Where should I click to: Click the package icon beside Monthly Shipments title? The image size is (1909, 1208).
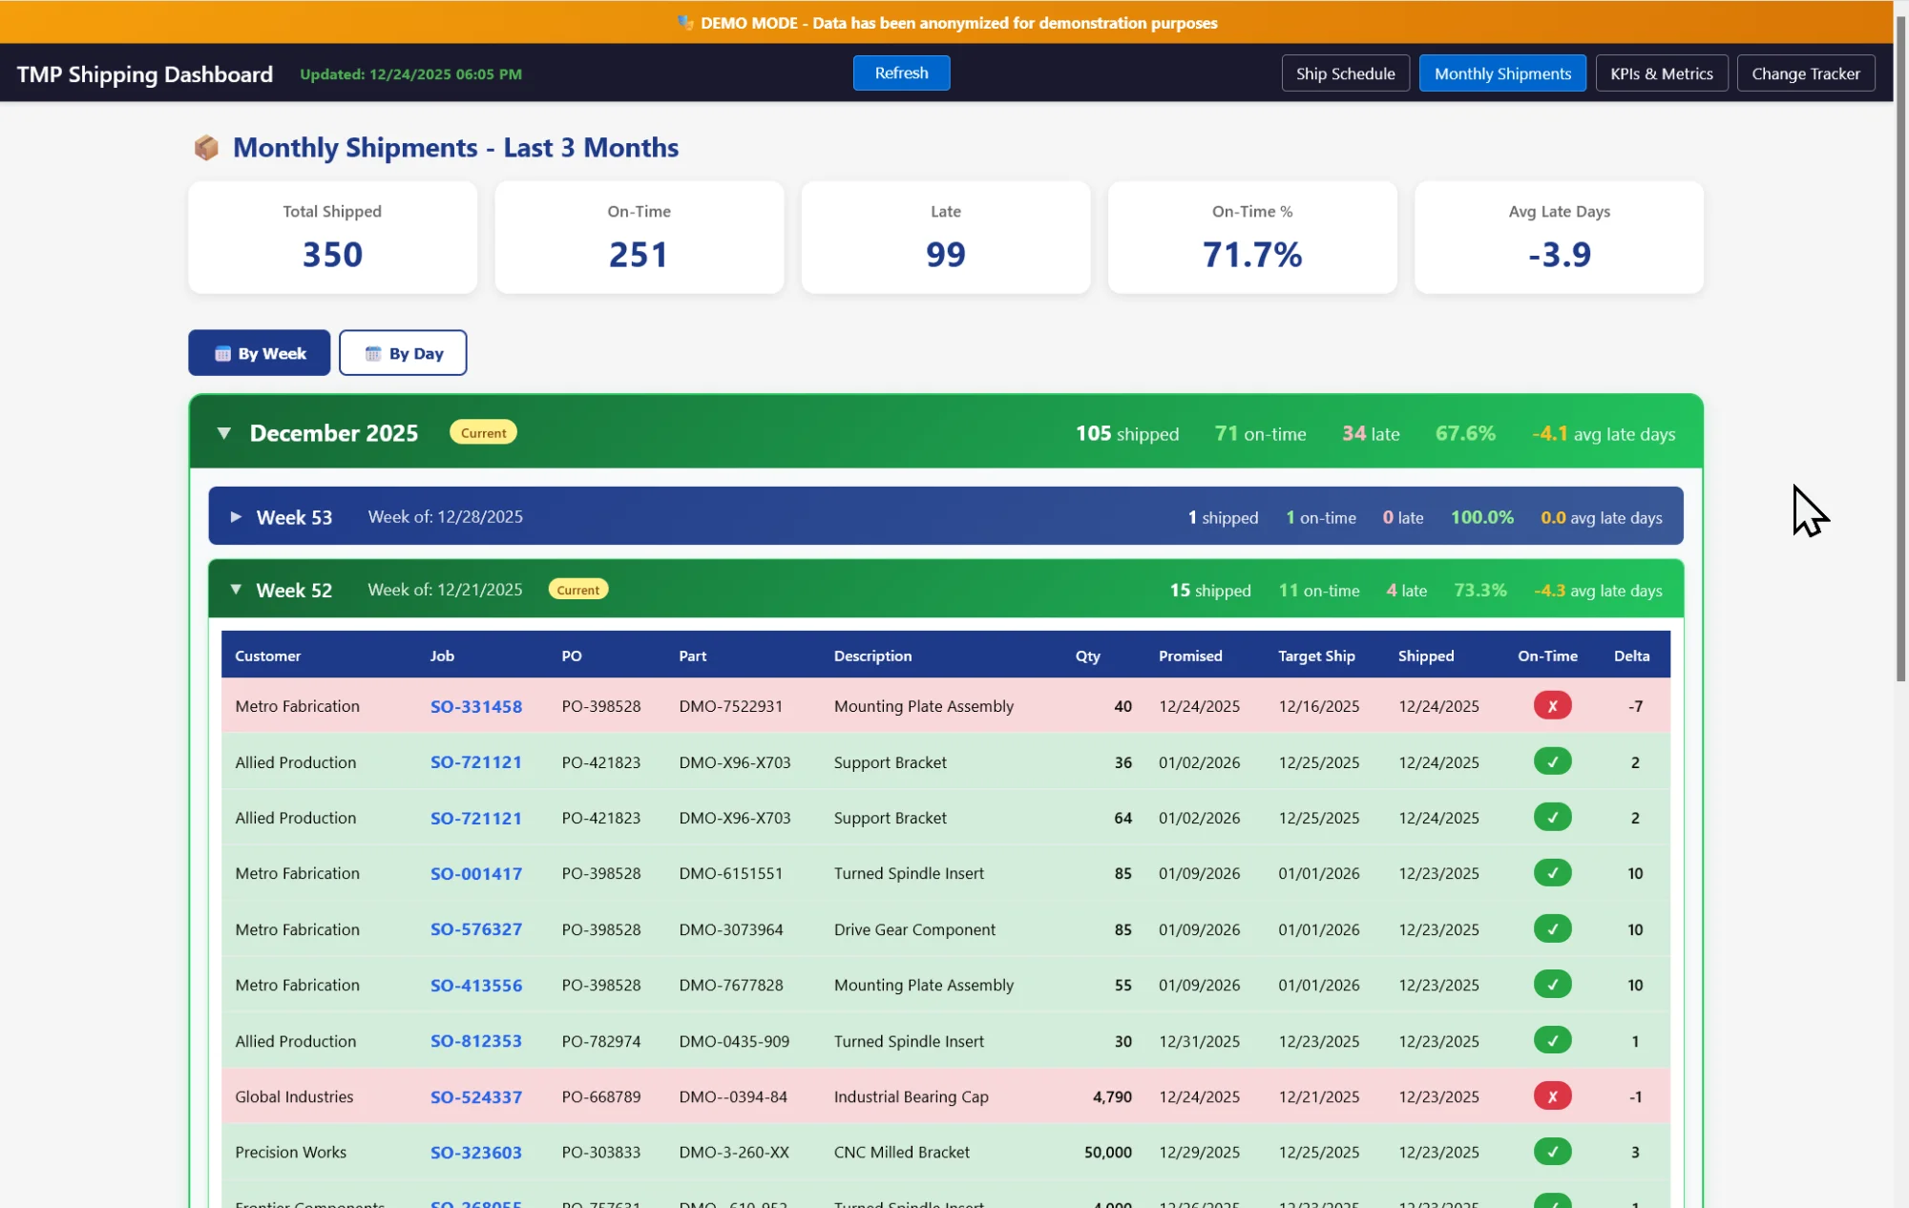pyautogui.click(x=206, y=148)
